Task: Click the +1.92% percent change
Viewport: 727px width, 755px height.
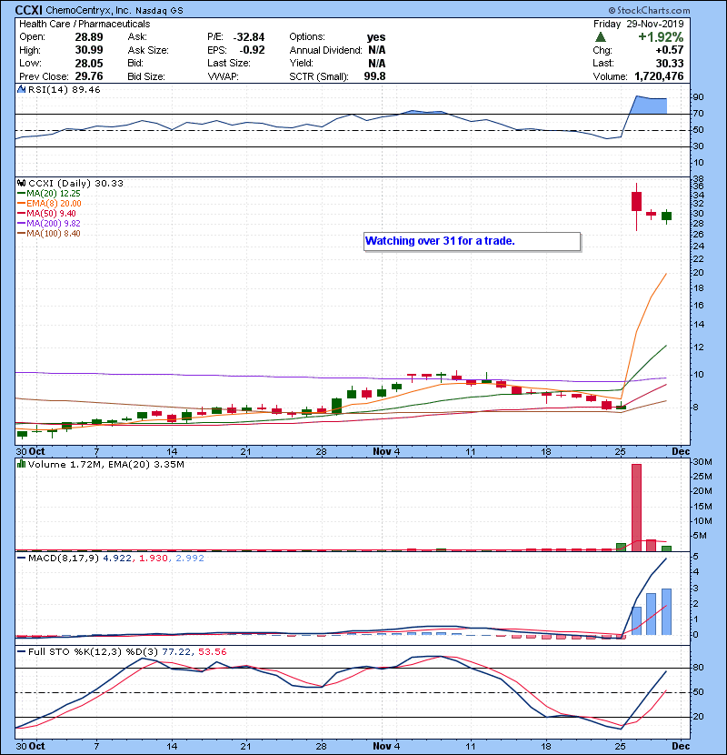Action: coord(661,37)
